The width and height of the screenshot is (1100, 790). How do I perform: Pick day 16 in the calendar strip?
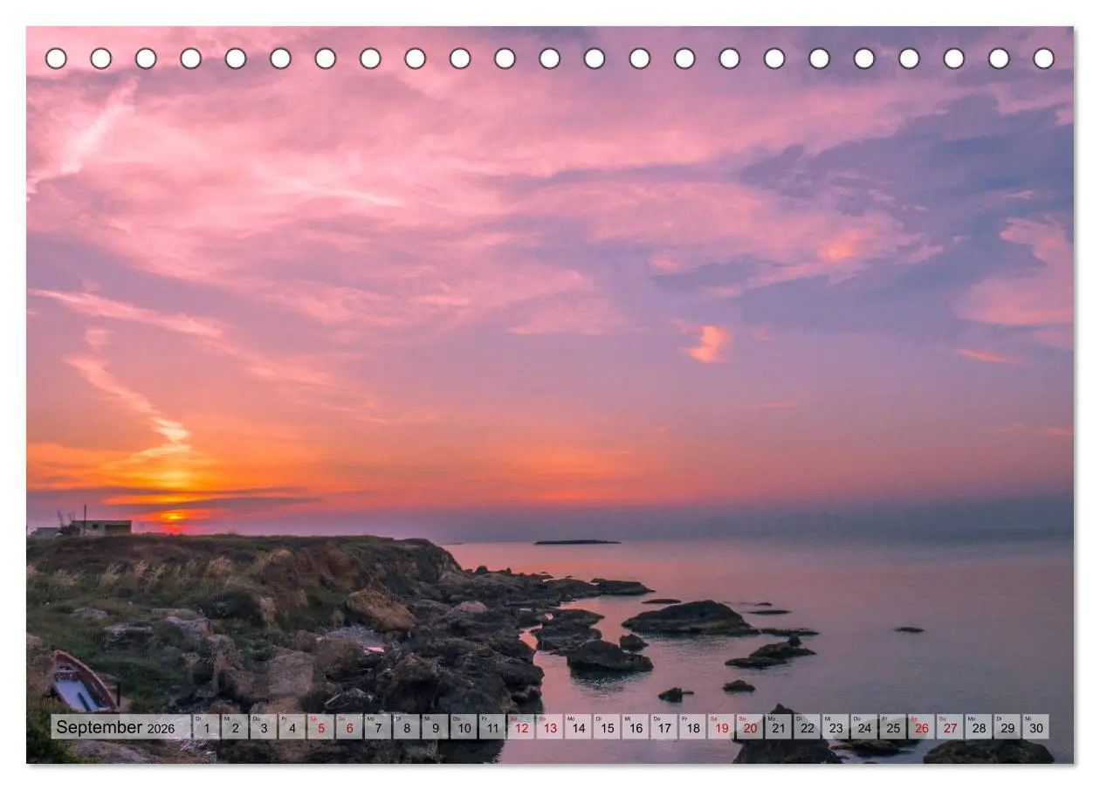tap(636, 727)
